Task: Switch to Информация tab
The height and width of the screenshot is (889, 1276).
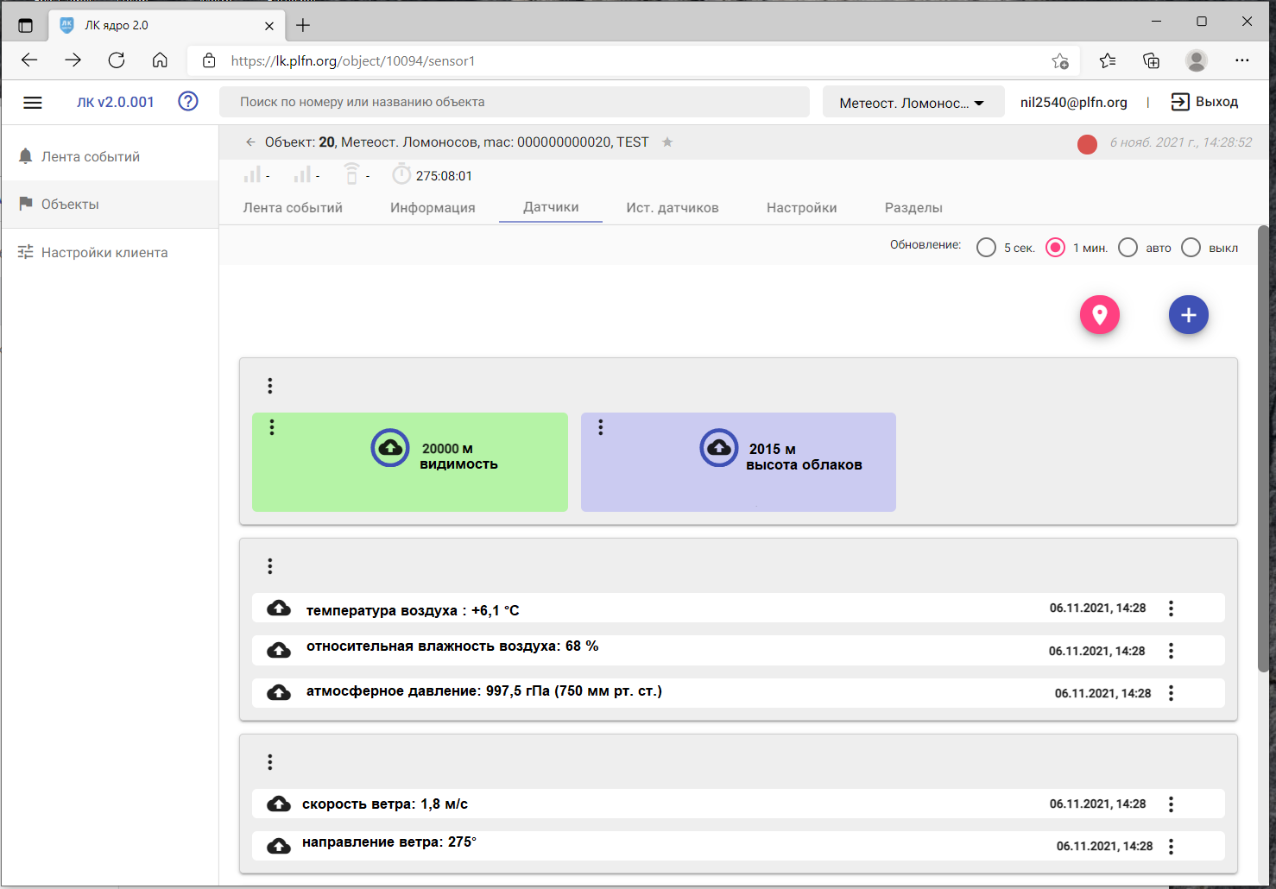Action: point(433,208)
